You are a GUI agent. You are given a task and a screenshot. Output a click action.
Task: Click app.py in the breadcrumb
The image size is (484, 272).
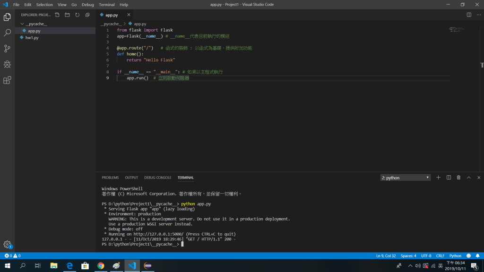tap(140, 24)
